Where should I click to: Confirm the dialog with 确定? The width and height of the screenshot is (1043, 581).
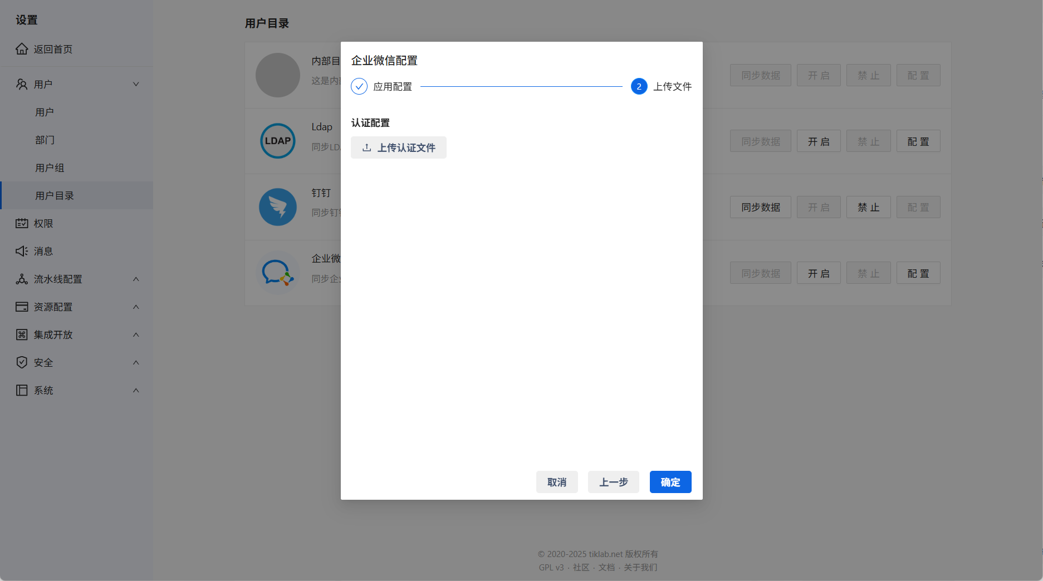point(670,482)
